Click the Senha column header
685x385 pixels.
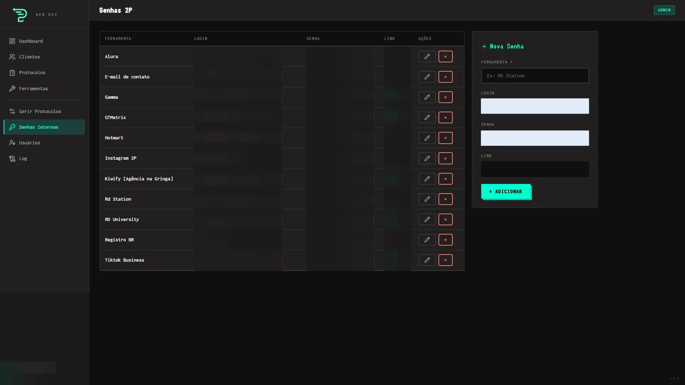pos(313,38)
